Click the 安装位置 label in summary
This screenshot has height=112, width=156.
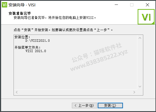click(22, 37)
